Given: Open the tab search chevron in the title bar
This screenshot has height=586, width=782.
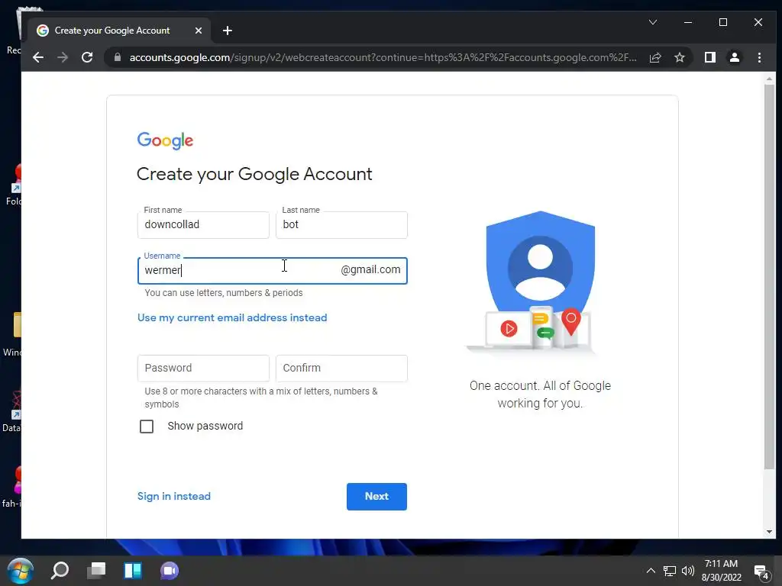Looking at the screenshot, I should pos(653,22).
